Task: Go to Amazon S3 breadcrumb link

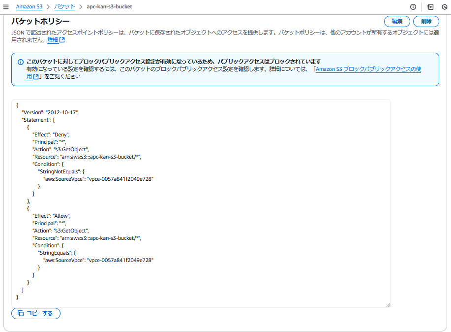Action: [x=29, y=6]
